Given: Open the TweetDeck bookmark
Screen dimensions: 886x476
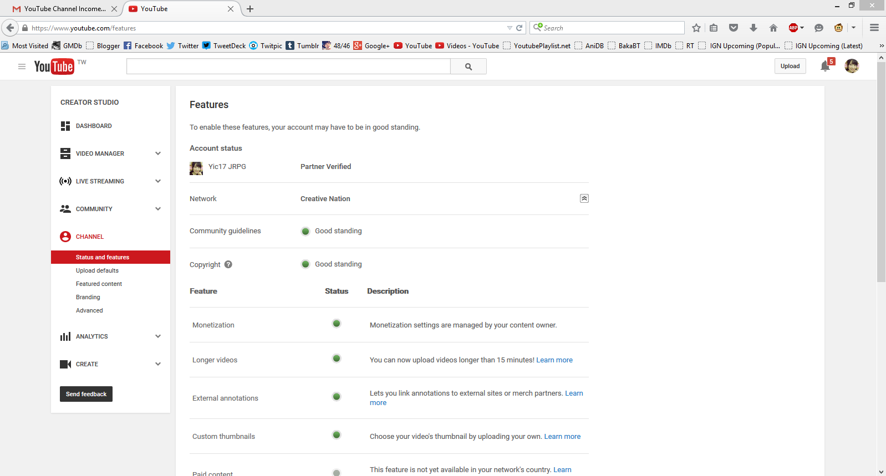Looking at the screenshot, I should pyautogui.click(x=224, y=46).
